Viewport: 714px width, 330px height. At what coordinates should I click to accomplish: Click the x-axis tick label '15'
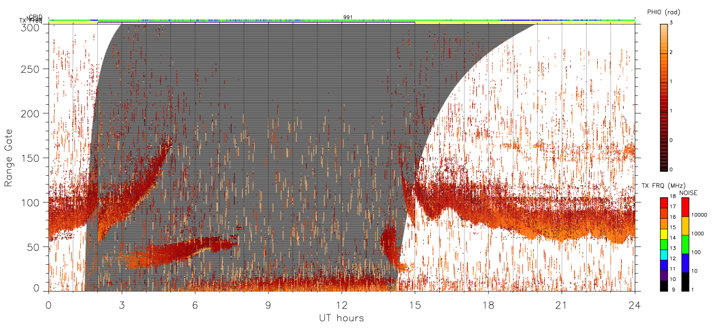click(x=415, y=305)
